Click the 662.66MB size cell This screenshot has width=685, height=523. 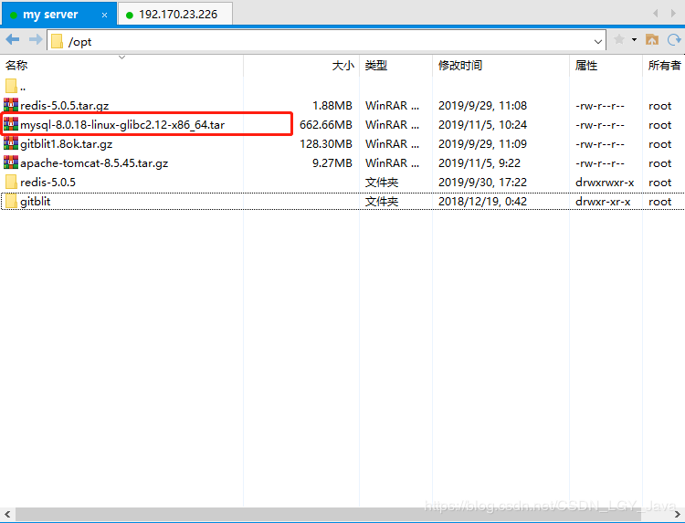326,125
